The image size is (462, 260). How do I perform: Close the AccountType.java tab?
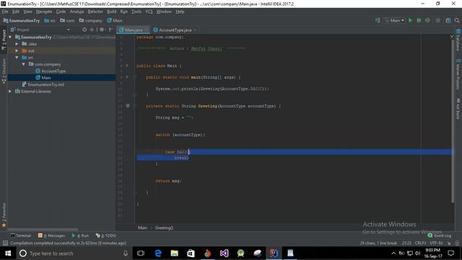pos(195,30)
